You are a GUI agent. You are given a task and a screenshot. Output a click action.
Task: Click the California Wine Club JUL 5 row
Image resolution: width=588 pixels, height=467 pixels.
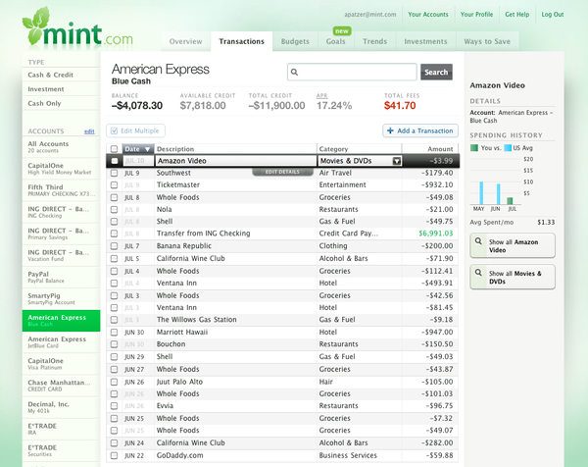pyautogui.click(x=282, y=259)
